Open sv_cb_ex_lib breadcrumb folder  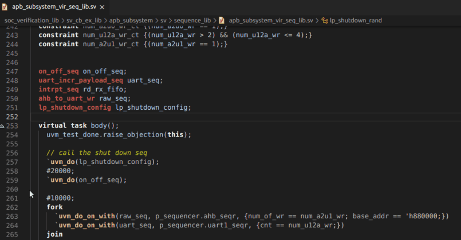[x=84, y=20]
